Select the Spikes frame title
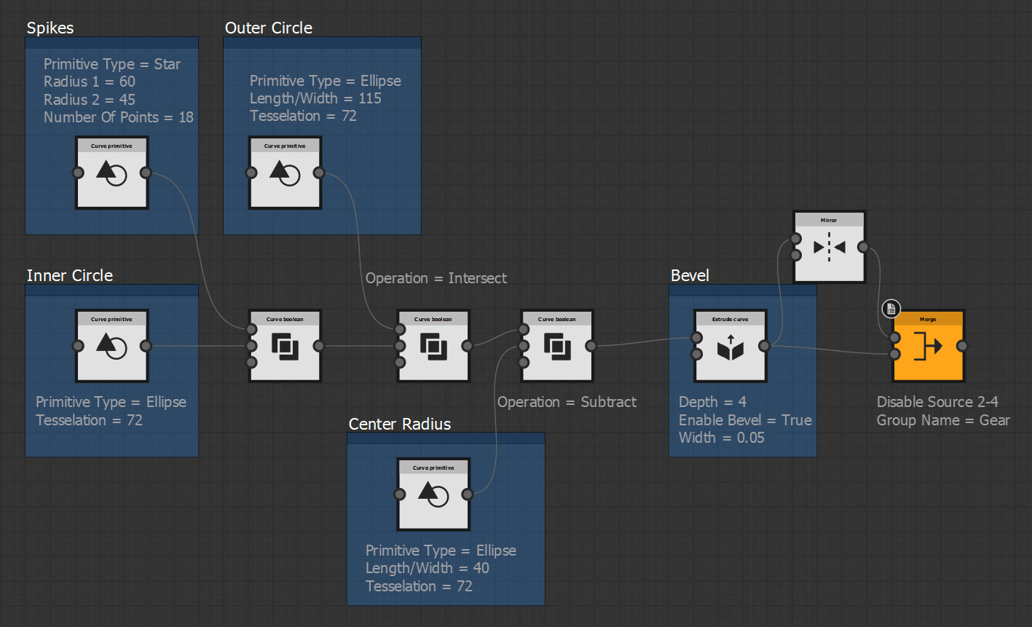 point(50,28)
